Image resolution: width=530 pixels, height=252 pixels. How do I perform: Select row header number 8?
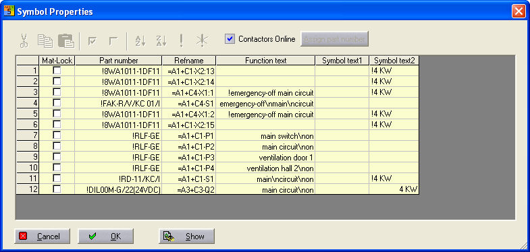click(x=28, y=146)
